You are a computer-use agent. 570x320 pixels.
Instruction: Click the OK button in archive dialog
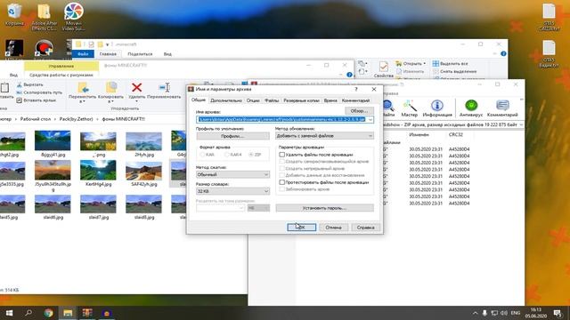(x=301, y=228)
